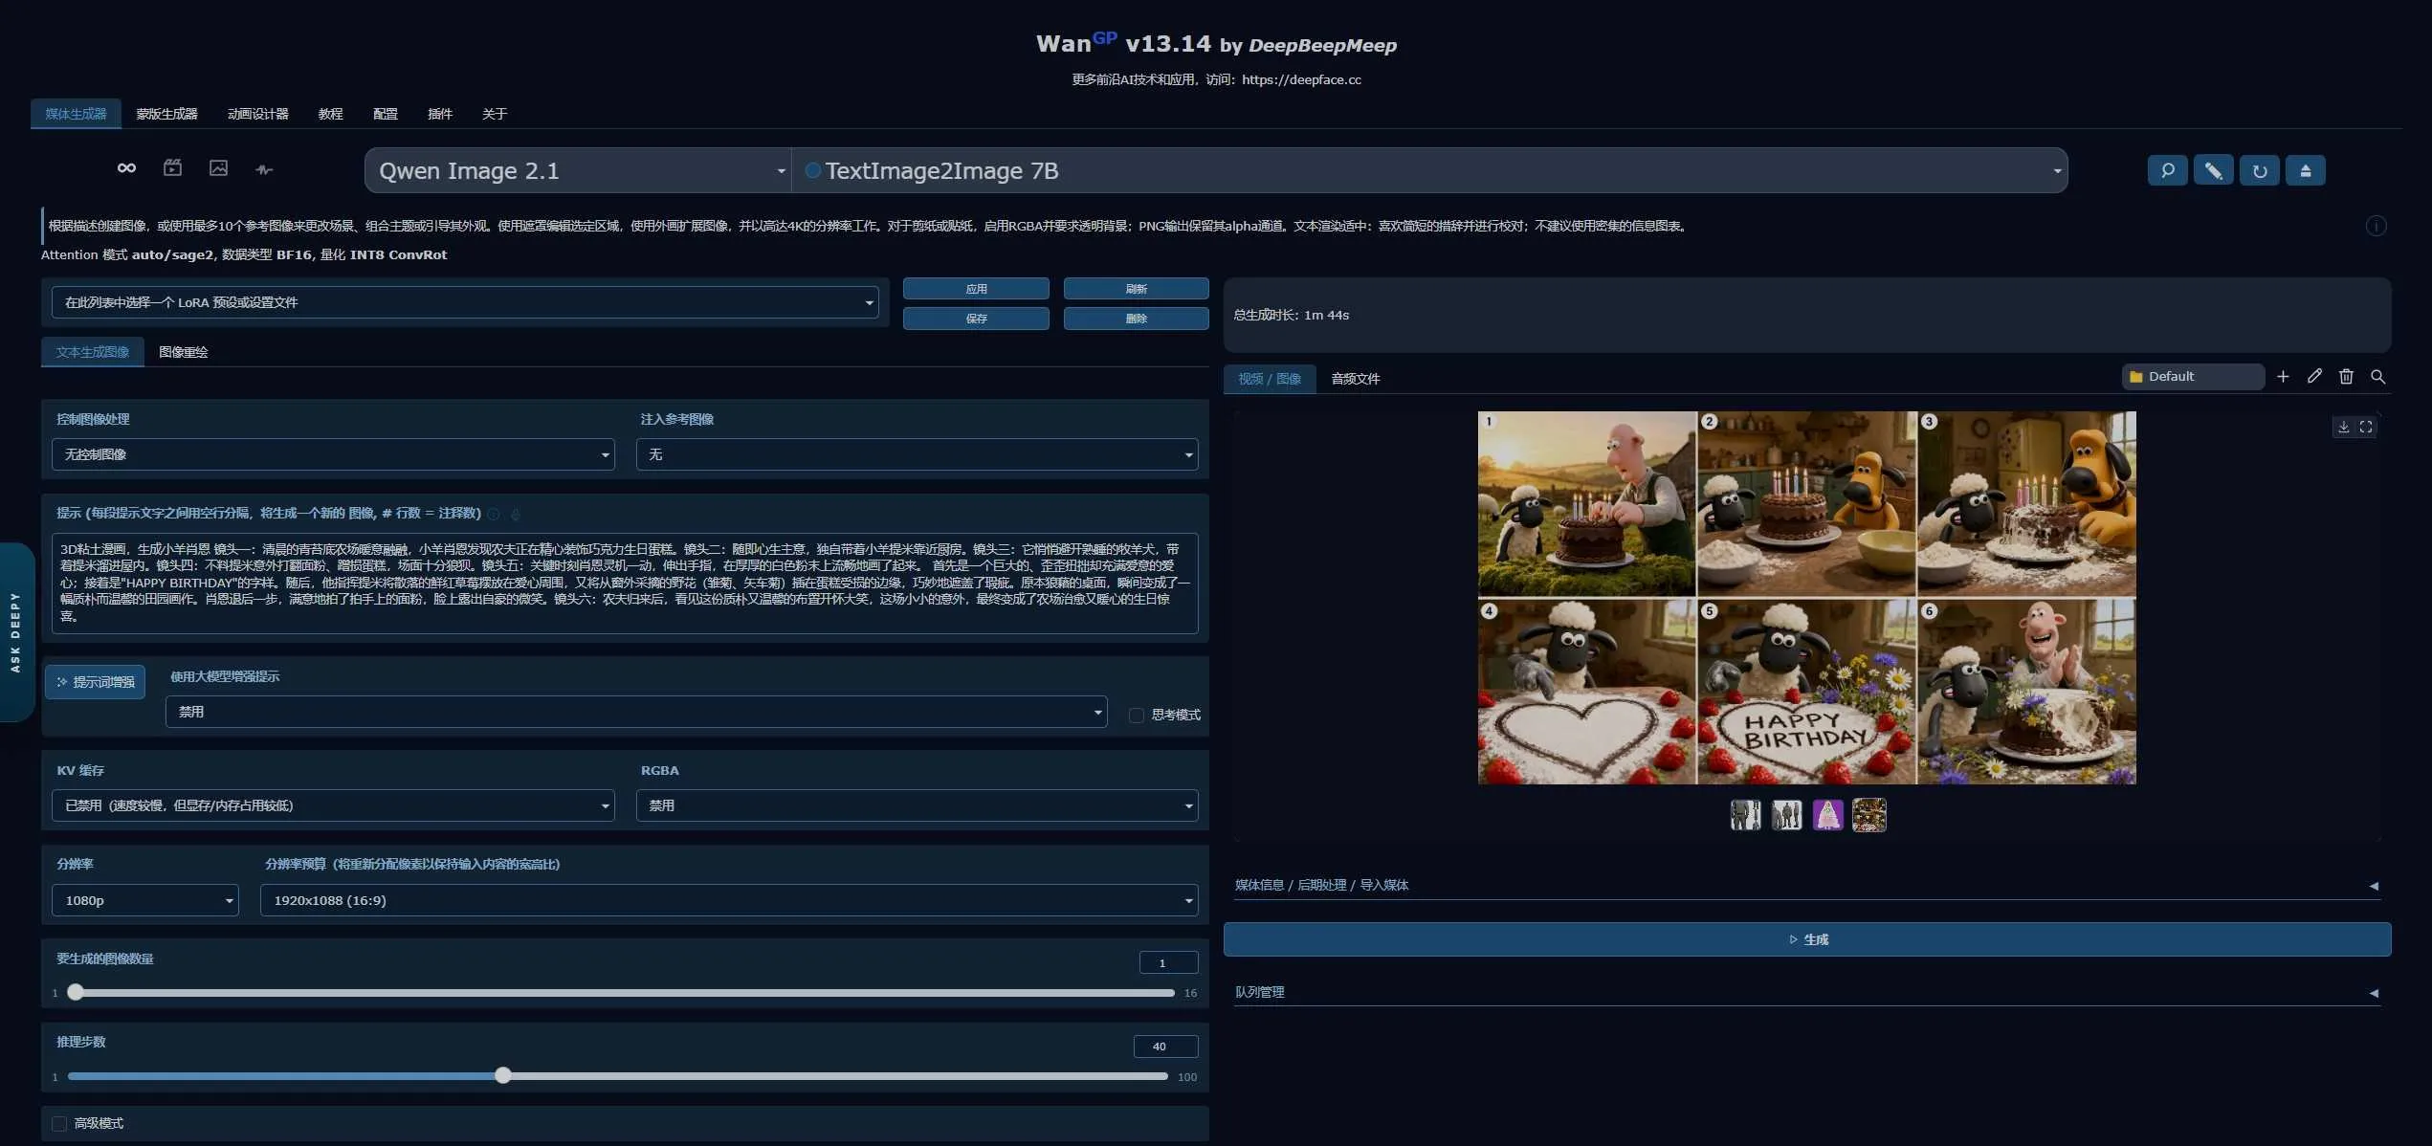Select the video clapperboard mode icon
Viewport: 2432px width, 1146px height.
(x=172, y=168)
